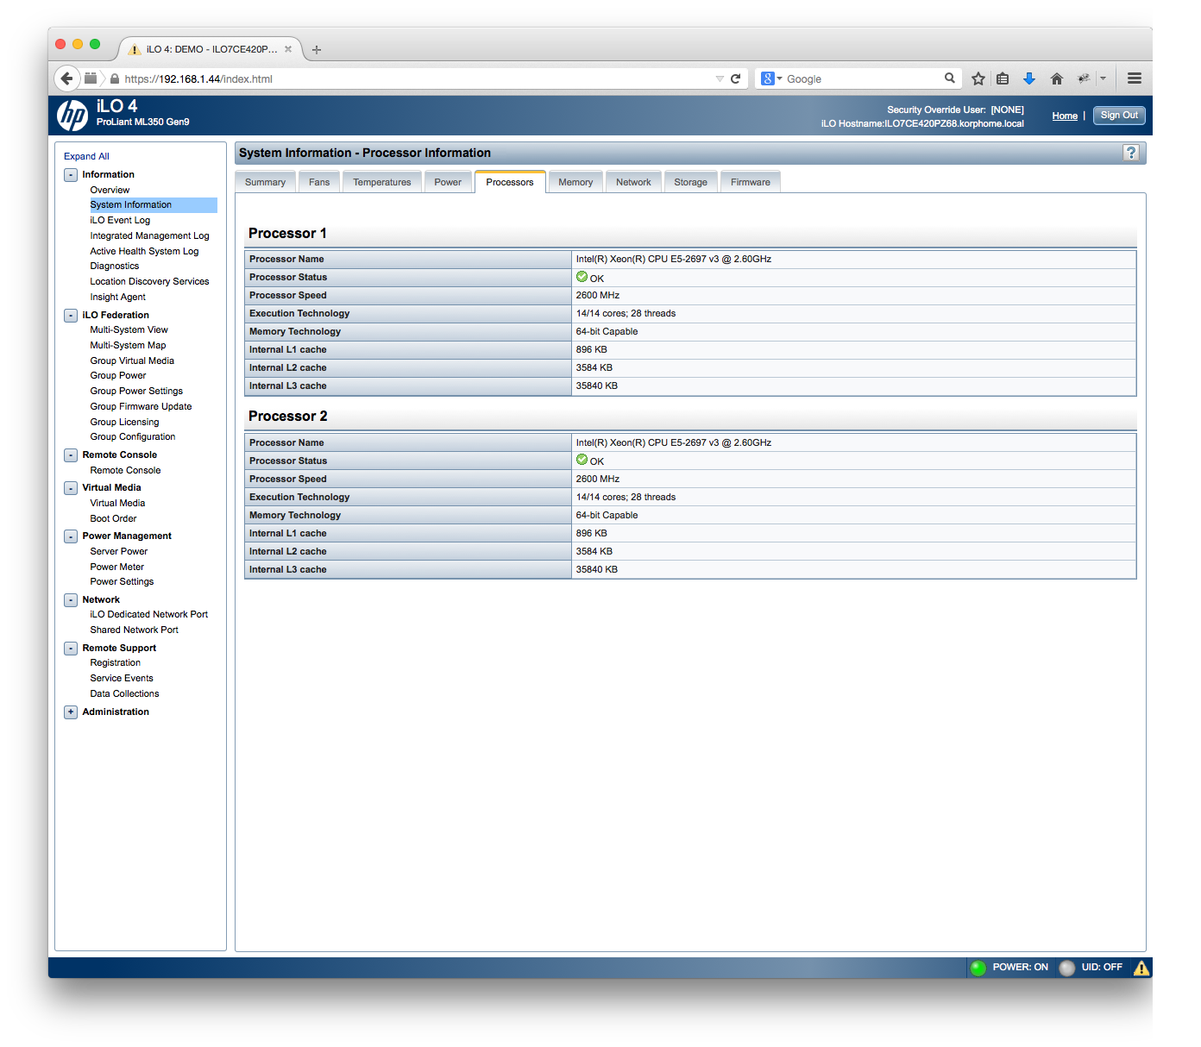Screen dimensions: 1201x1047
Task: Open a new browser tab with plus
Action: click(x=317, y=50)
